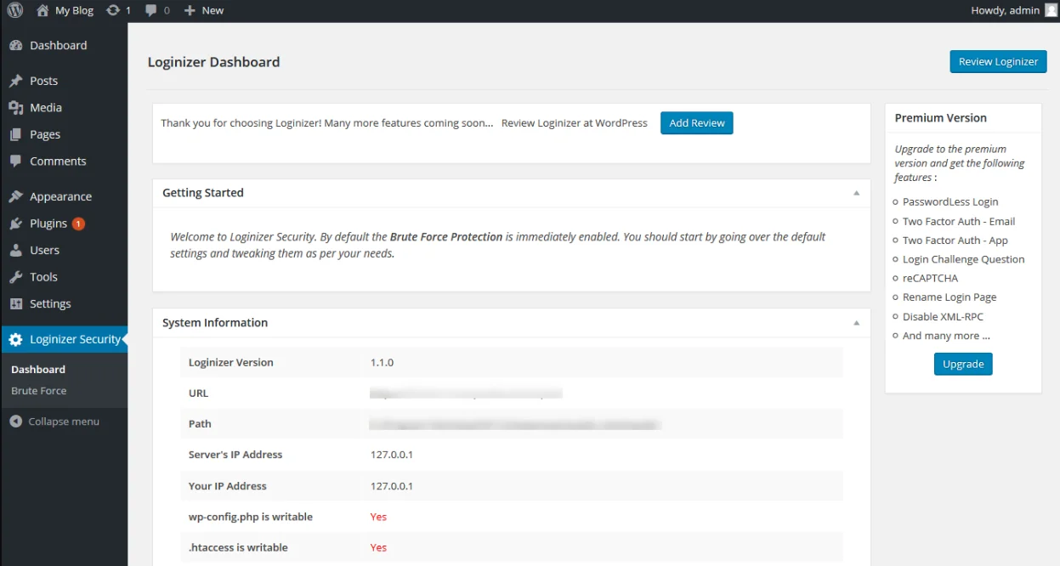Viewport: 1060px width, 566px height.
Task: Click the Tools wrench icon
Action: click(15, 277)
